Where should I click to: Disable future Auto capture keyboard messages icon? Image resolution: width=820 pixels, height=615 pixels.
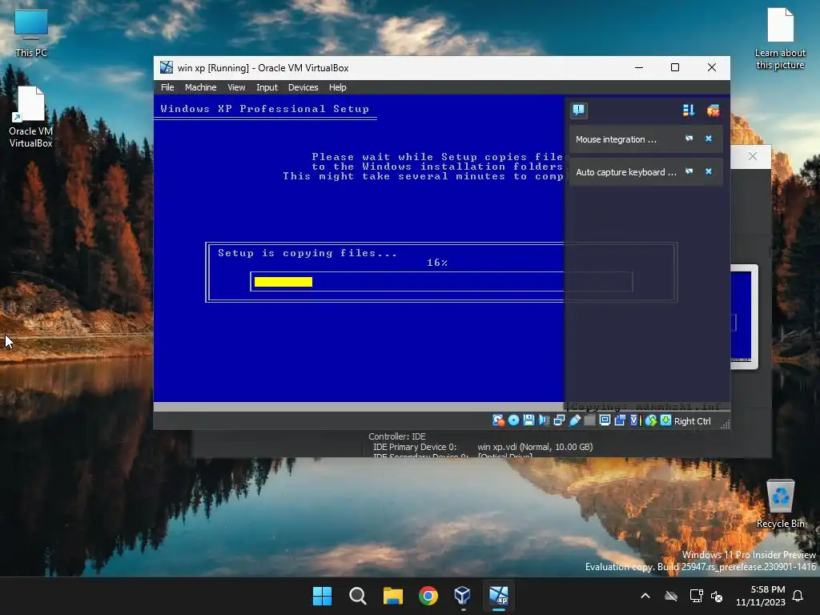(x=689, y=171)
